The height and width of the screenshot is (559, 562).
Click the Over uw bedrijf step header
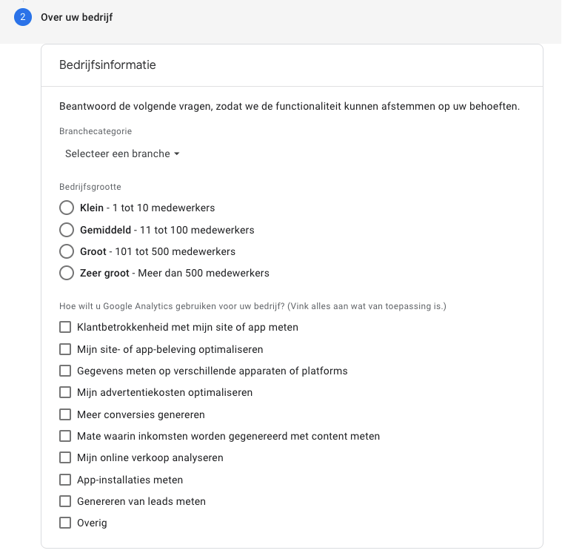(77, 17)
